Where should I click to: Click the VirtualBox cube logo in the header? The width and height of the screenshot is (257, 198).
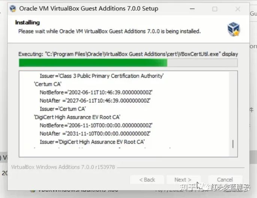click(x=234, y=30)
